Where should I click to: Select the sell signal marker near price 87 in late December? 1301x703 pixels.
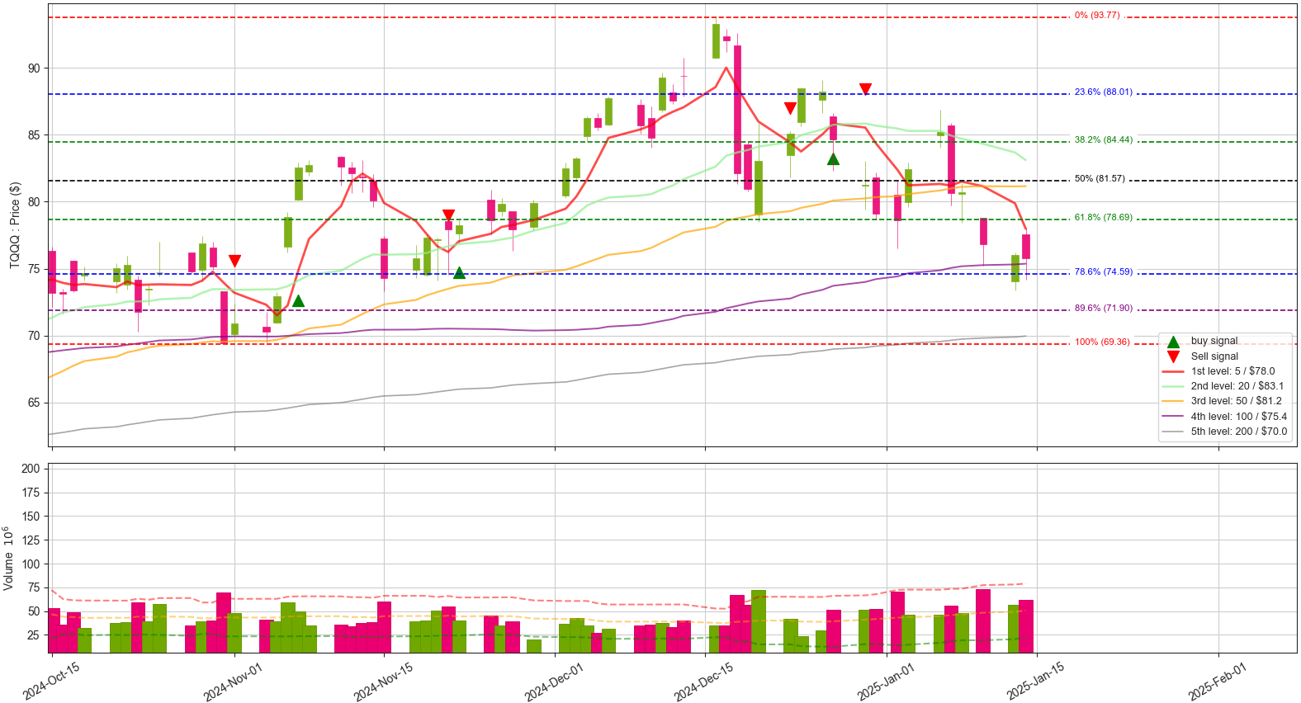(x=790, y=108)
